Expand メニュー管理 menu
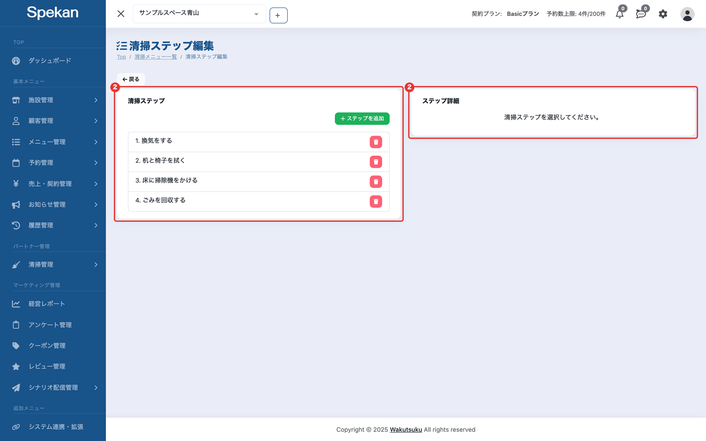This screenshot has height=441, width=706. tap(53, 142)
